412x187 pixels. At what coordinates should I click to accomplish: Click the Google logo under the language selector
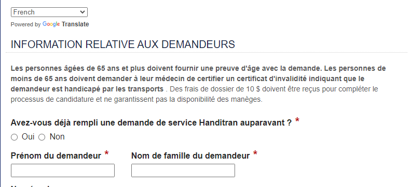pyautogui.click(x=51, y=24)
